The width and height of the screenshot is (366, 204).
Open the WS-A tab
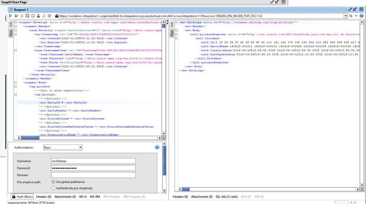coord(83,196)
